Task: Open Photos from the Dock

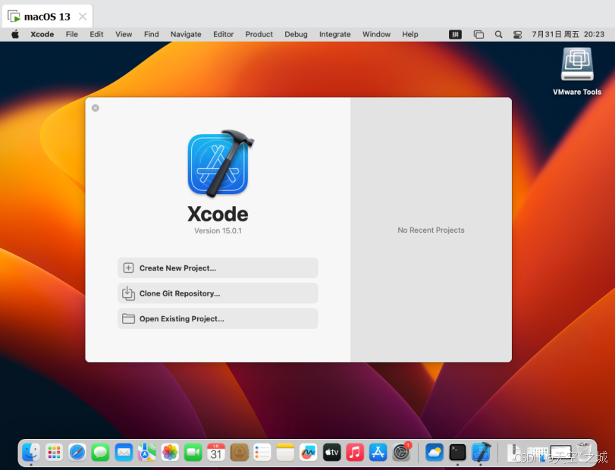Action: [170, 453]
